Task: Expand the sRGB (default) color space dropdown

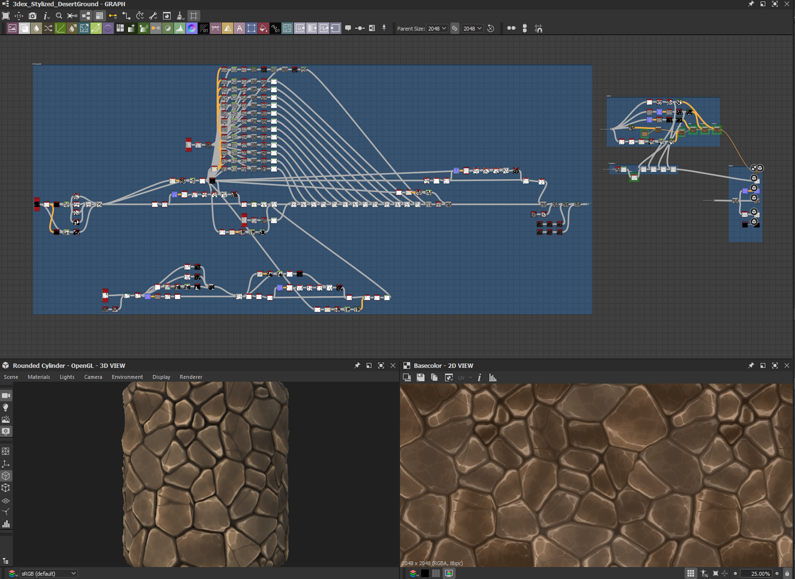Action: coord(49,573)
